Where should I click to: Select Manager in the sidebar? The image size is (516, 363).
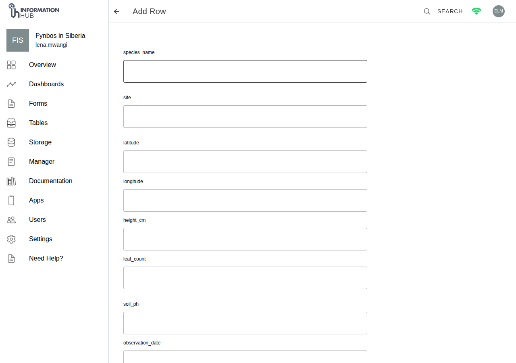pyautogui.click(x=42, y=162)
